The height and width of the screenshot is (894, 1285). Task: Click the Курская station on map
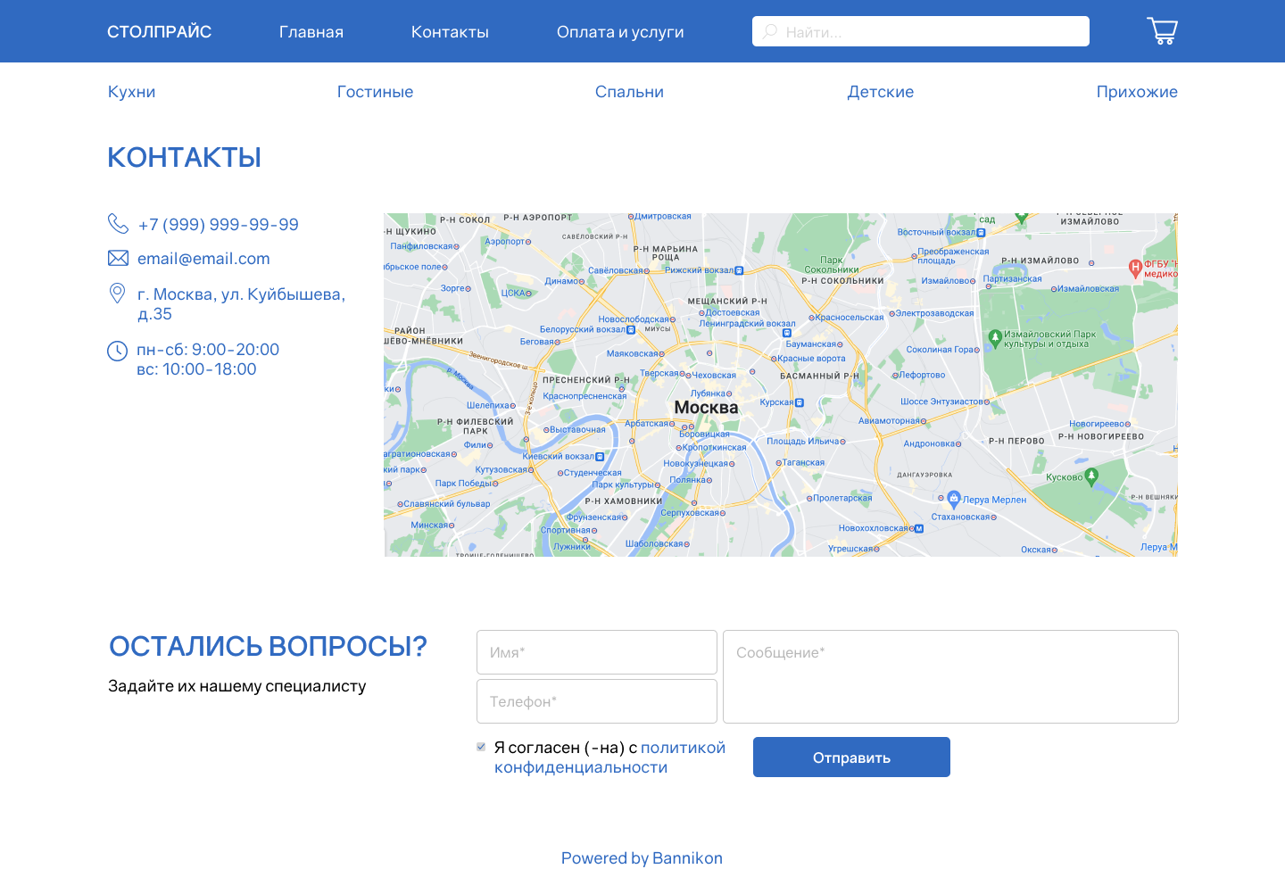click(782, 402)
